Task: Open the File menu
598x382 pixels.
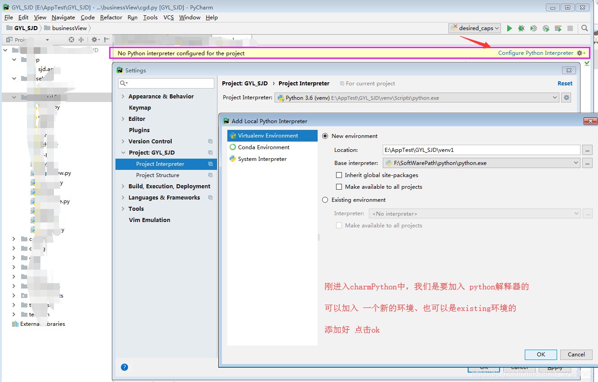Action: tap(9, 18)
